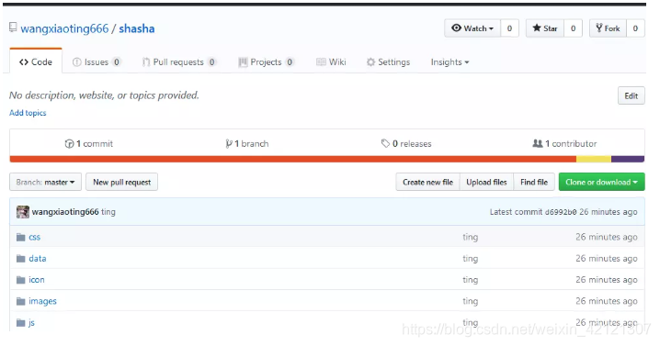660x346 pixels.
Task: Click the watchers count next to Watch
Action: (x=509, y=28)
